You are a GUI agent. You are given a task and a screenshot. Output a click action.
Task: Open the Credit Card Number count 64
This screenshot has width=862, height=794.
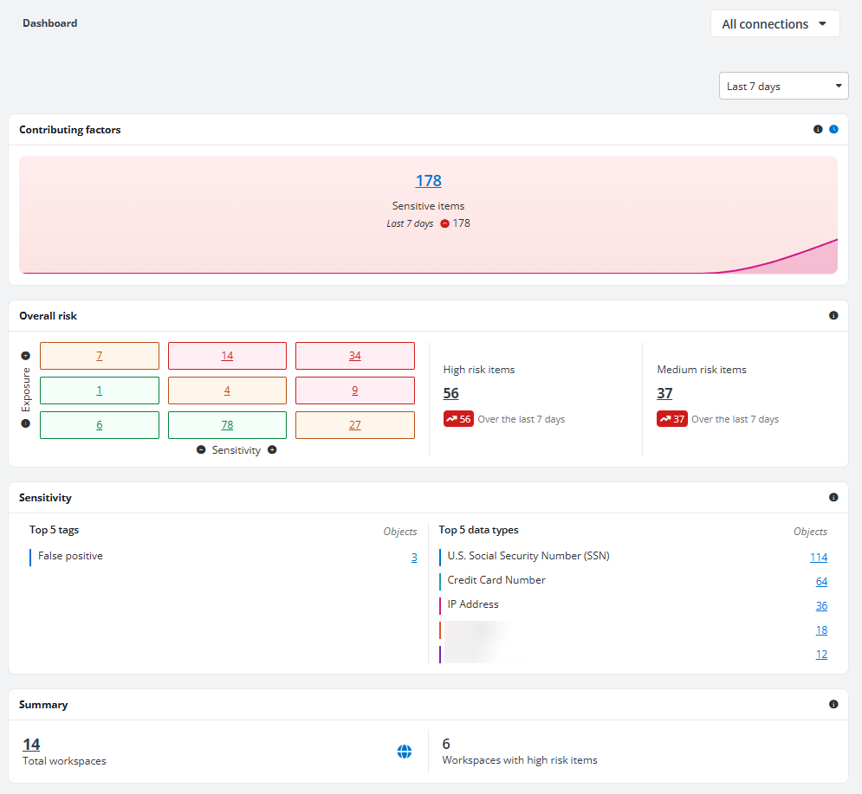tap(821, 581)
